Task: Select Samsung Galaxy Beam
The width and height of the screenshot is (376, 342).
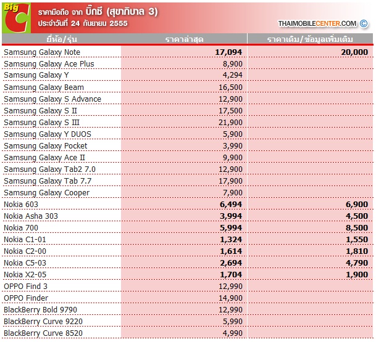Action: pos(44,88)
